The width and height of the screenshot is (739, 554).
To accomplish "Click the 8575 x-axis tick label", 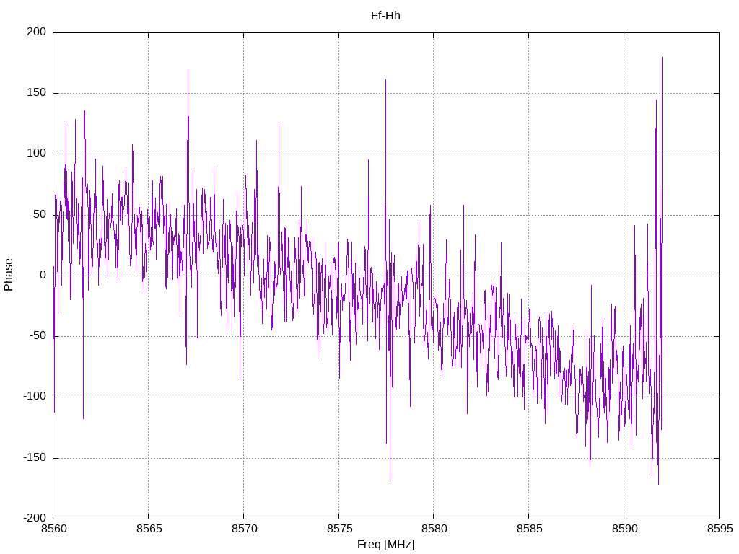I will [x=339, y=529].
